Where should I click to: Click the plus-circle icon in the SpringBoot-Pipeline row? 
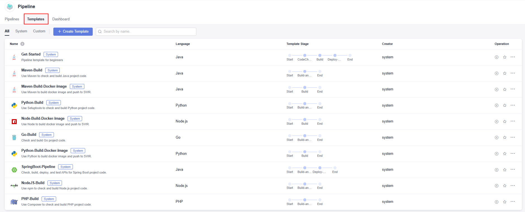coord(497,170)
